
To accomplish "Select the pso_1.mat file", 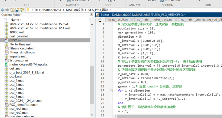I will 16,81.
